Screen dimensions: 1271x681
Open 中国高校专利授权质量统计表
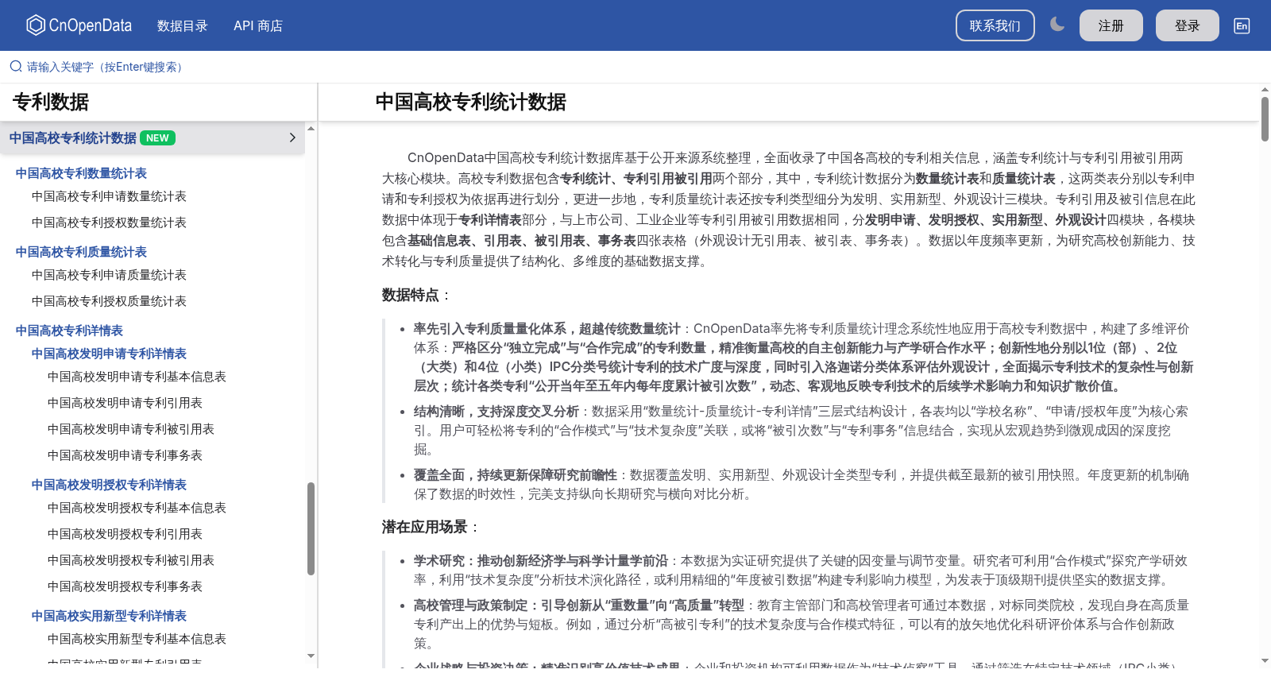pyautogui.click(x=109, y=301)
